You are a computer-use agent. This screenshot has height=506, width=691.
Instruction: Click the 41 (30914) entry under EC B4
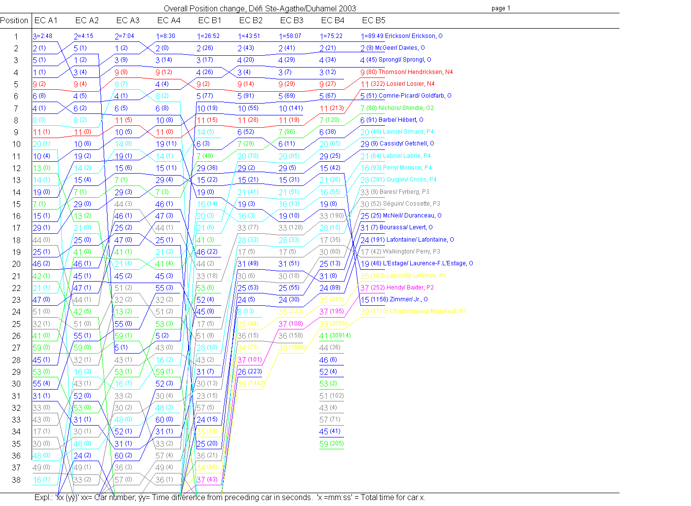(335, 336)
